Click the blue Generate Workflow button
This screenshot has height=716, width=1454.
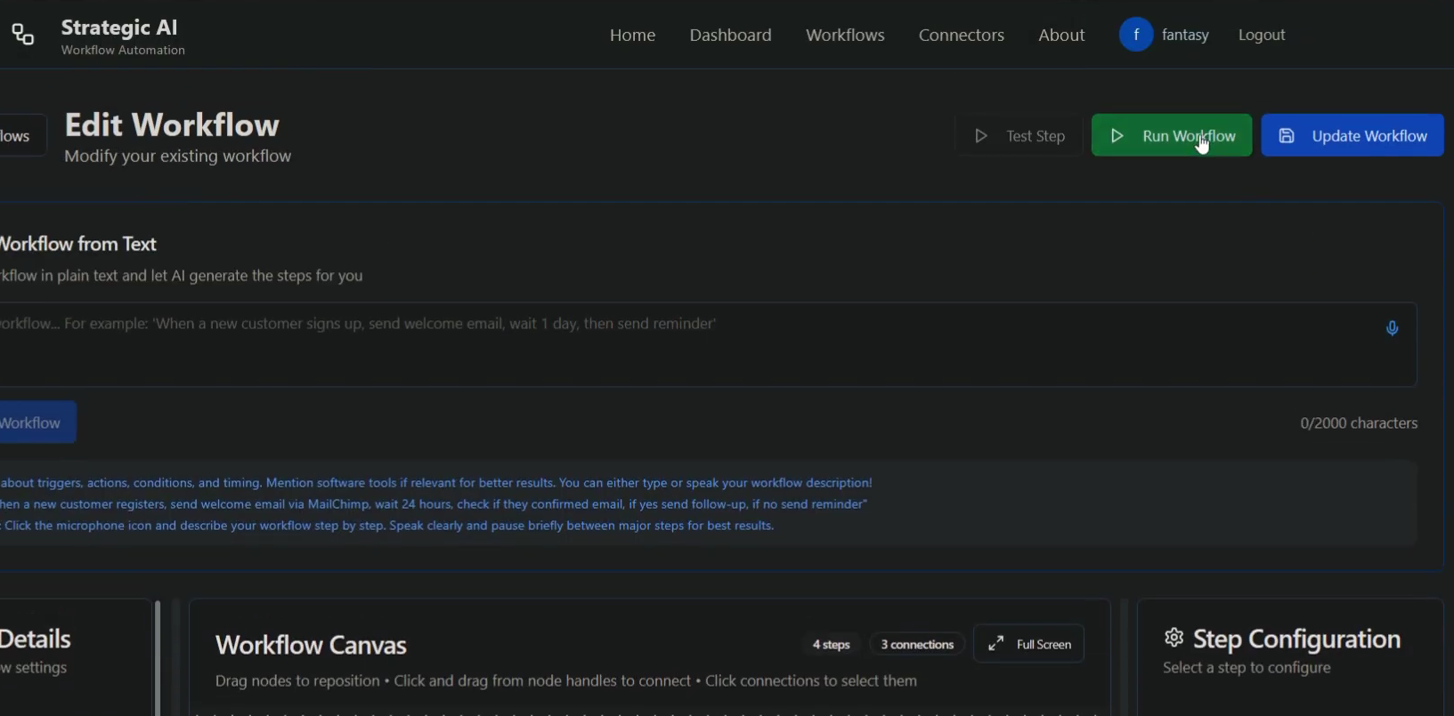tap(36, 422)
